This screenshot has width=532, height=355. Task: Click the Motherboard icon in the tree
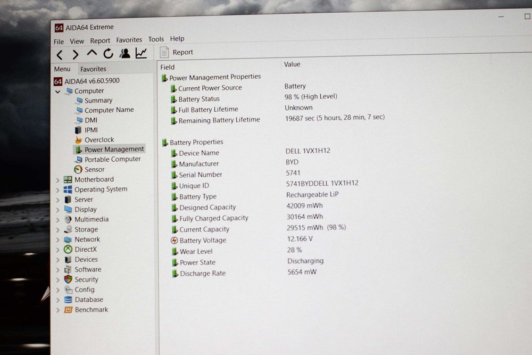[68, 179]
